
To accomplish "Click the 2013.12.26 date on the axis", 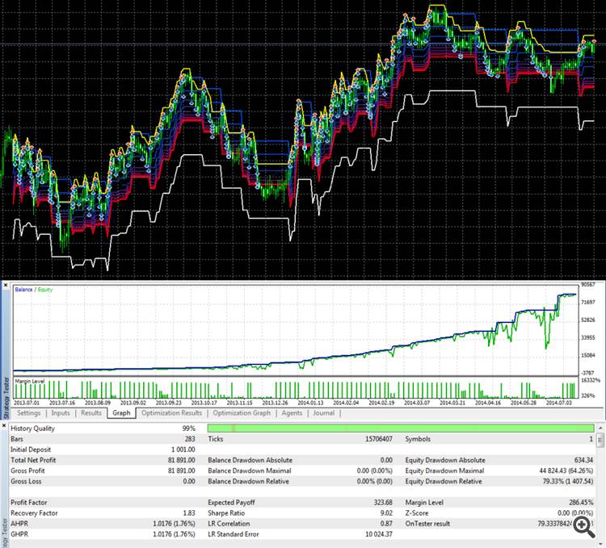I will (276, 403).
